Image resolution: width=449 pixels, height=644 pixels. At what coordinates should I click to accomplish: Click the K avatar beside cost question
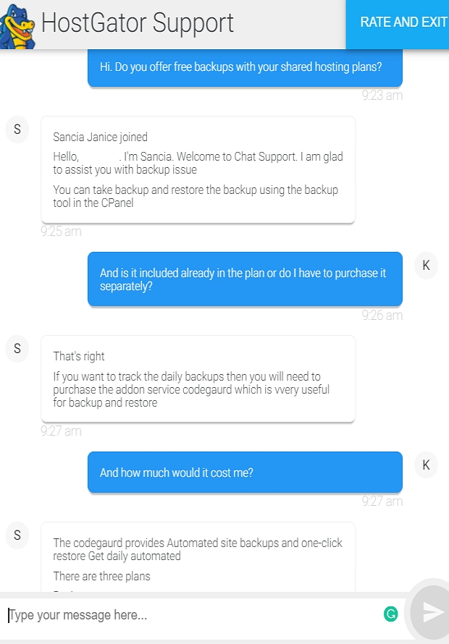426,465
